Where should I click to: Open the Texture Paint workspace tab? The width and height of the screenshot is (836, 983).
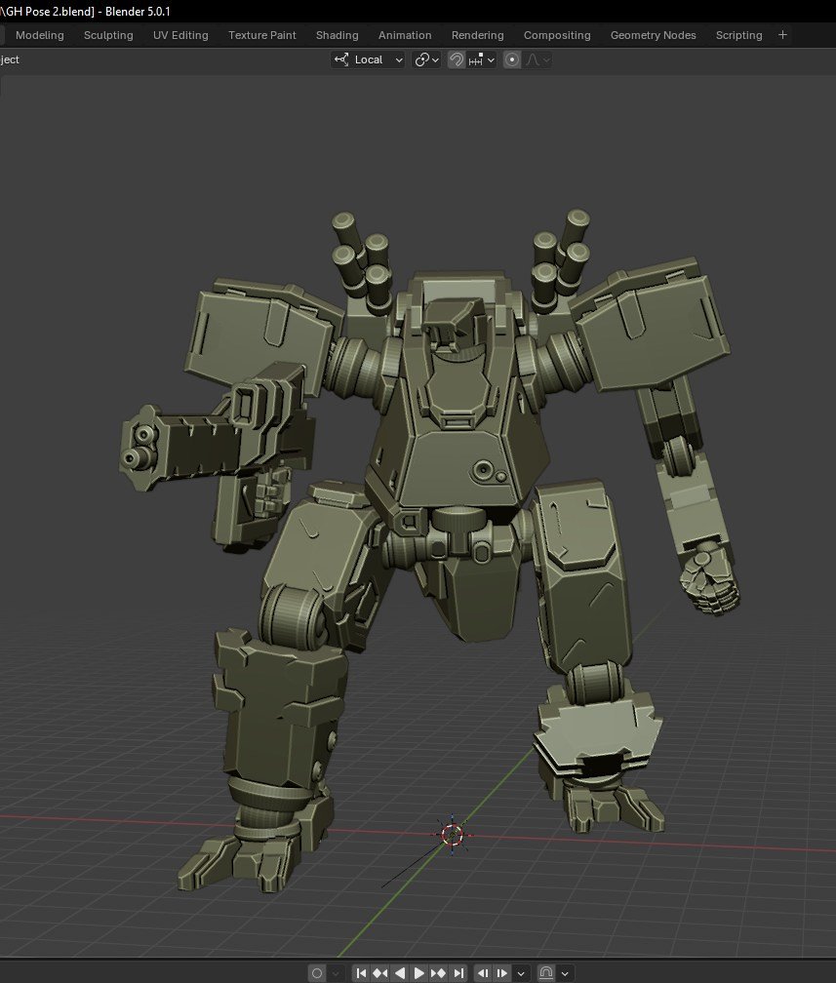[x=262, y=35]
